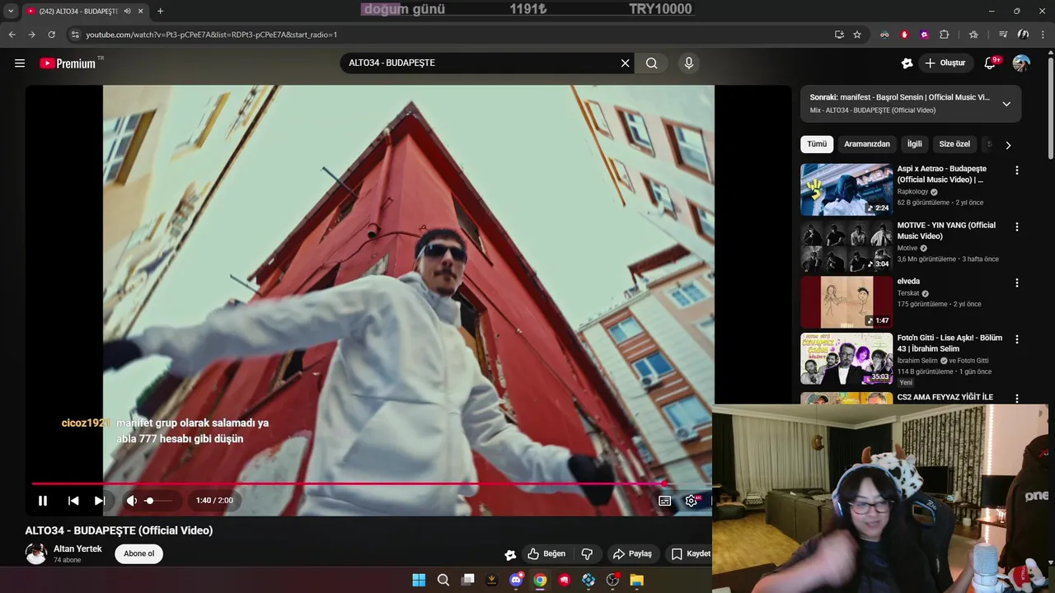Viewport: 1055px width, 593px height.
Task: Open Windows Start menu
Action: click(x=419, y=580)
